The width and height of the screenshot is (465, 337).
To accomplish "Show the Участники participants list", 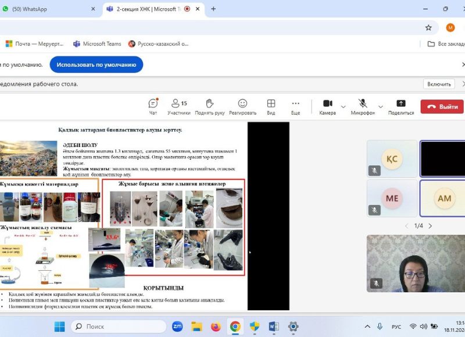I will tap(178, 106).
